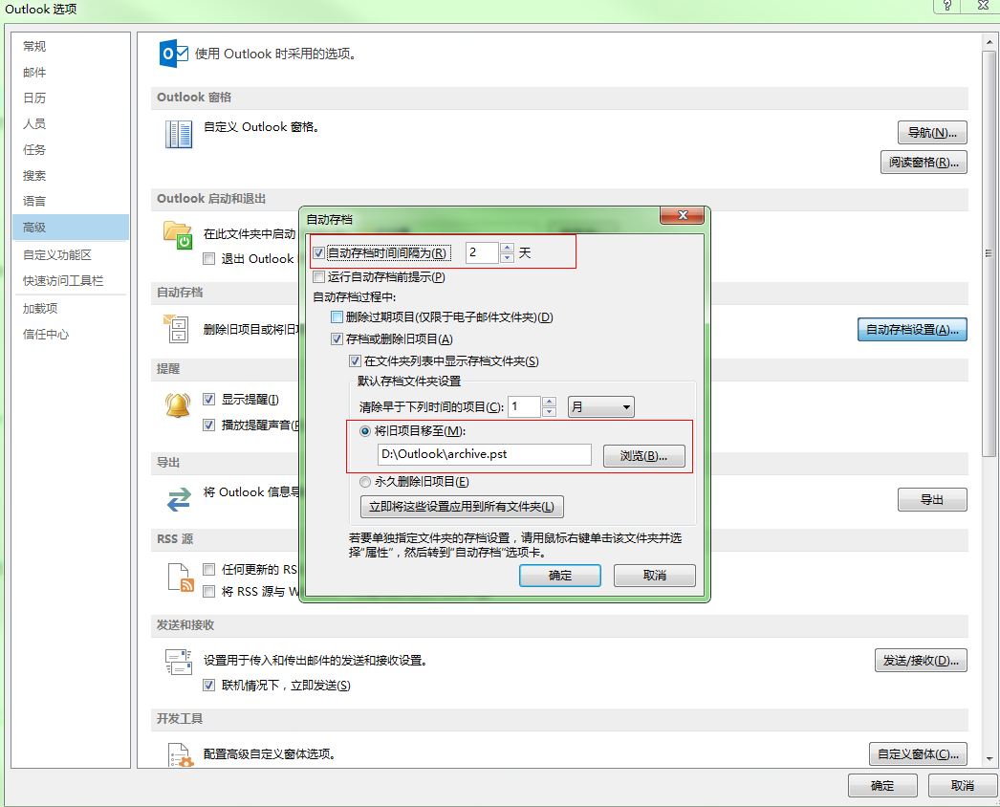Click the help question mark icon
Image resolution: width=1000 pixels, height=807 pixels.
click(x=947, y=6)
